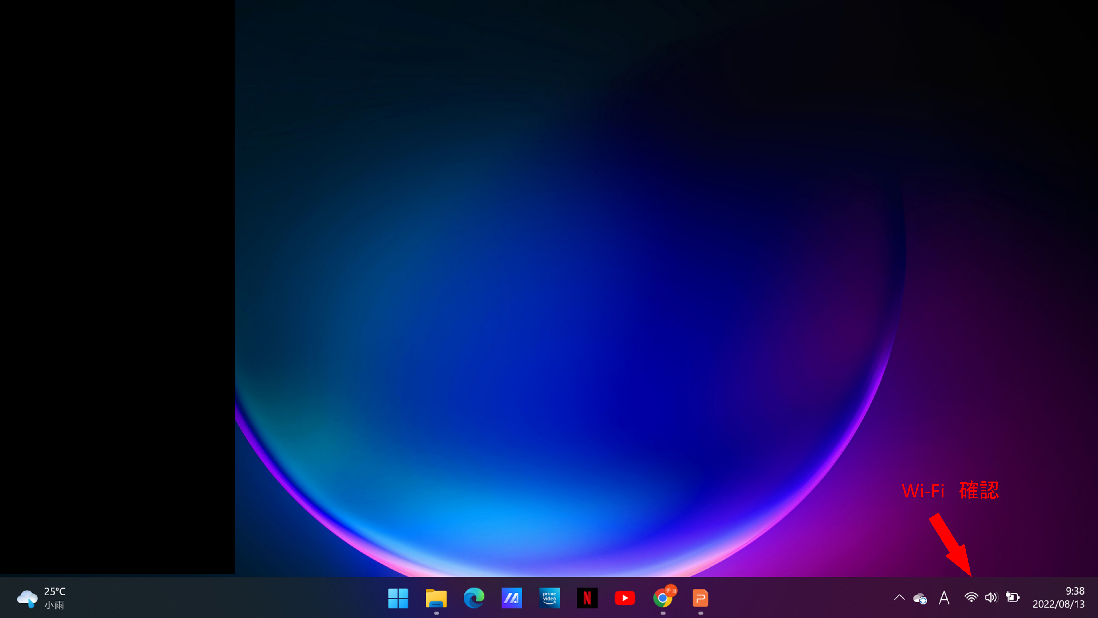Open the YouTube taskbar shortcut

pyautogui.click(x=625, y=598)
